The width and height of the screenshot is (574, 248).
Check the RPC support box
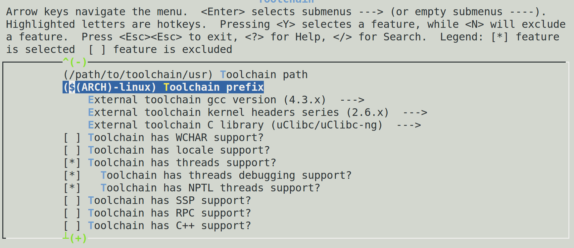(72, 213)
